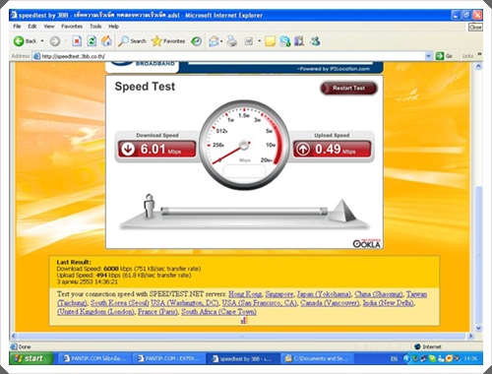
Task: Expand hidden tray icons arrow
Action: pos(406,358)
